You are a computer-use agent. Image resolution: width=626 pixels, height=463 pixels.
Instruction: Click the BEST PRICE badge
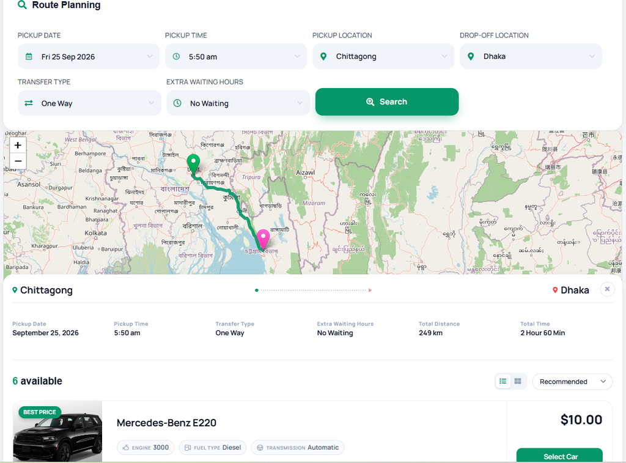click(40, 412)
